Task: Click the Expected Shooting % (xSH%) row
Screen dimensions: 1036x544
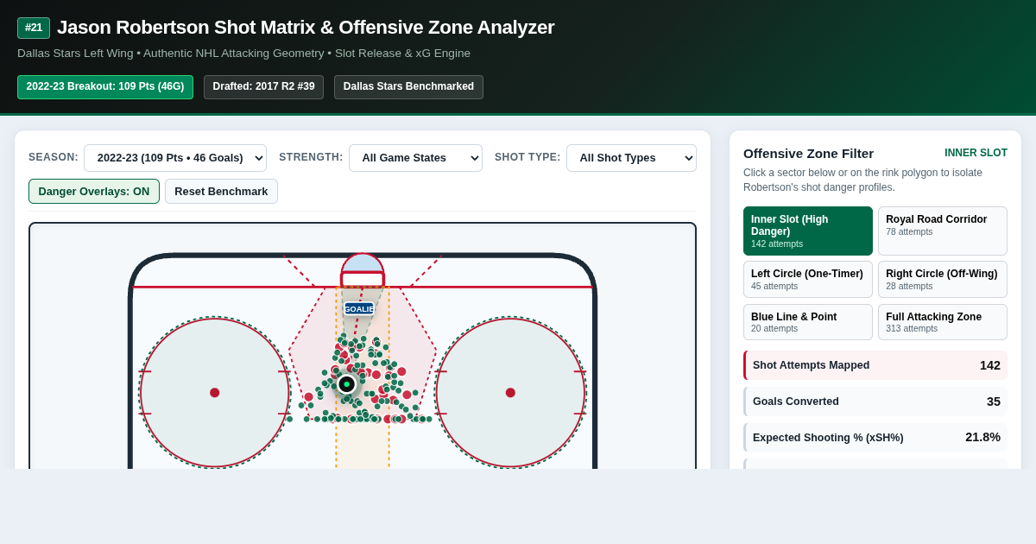Action: 875,437
